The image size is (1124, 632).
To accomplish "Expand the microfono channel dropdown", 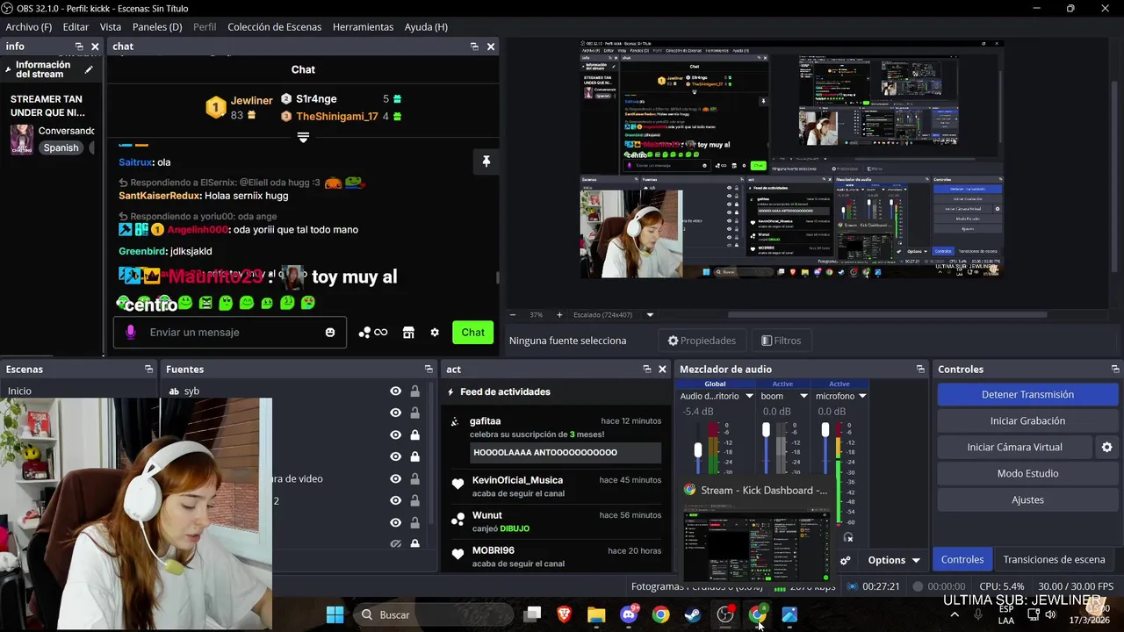I will click(862, 397).
